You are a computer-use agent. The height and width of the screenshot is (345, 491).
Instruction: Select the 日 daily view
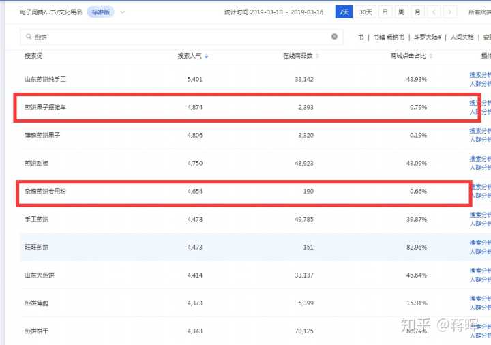tap(385, 12)
